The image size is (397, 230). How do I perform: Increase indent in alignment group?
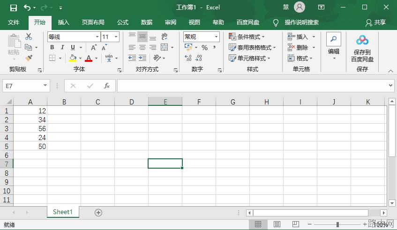(142, 58)
